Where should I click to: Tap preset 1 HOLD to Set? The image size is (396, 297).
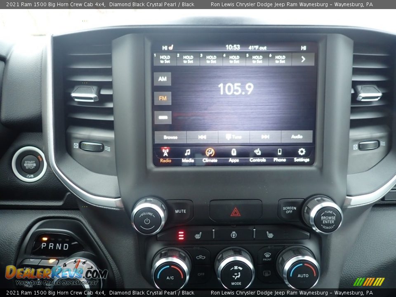165,59
